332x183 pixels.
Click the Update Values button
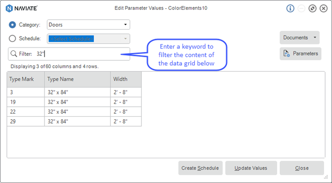coord(251,168)
